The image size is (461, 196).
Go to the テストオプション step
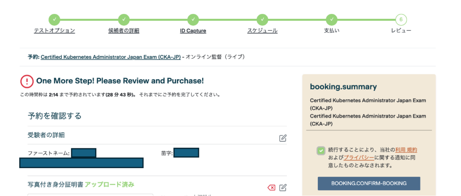pyautogui.click(x=54, y=31)
